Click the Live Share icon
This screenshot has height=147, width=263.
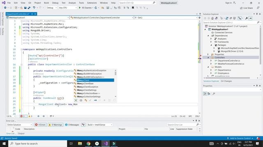(246, 8)
